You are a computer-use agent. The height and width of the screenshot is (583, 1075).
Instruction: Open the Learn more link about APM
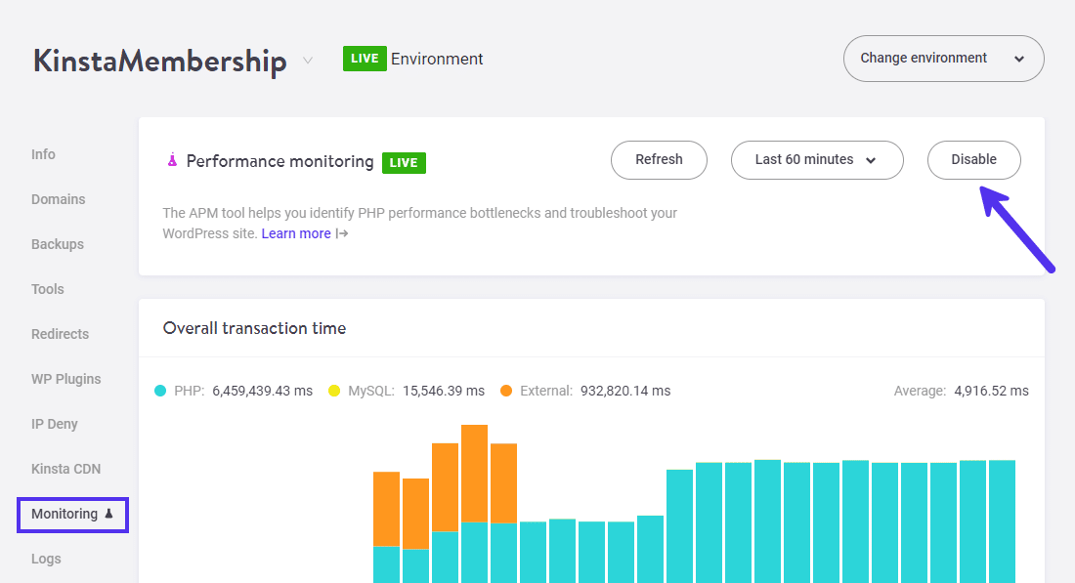(296, 233)
